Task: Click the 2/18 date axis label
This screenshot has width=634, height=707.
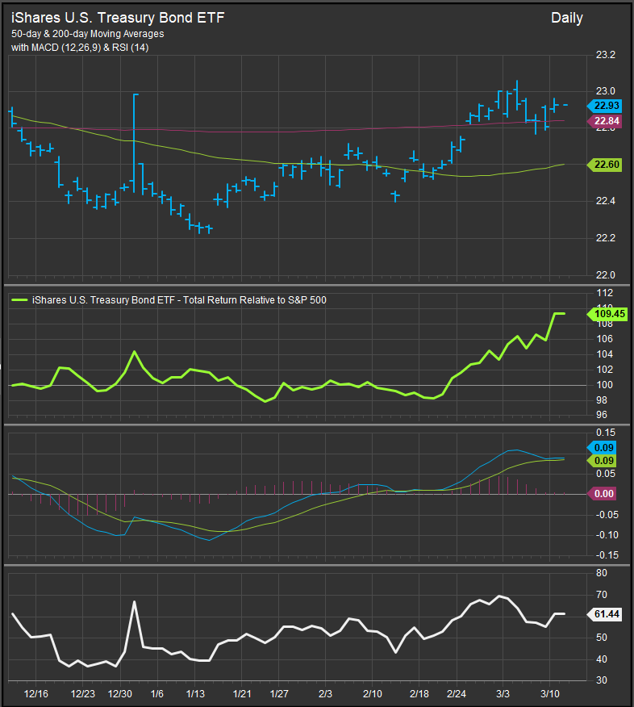Action: (419, 693)
